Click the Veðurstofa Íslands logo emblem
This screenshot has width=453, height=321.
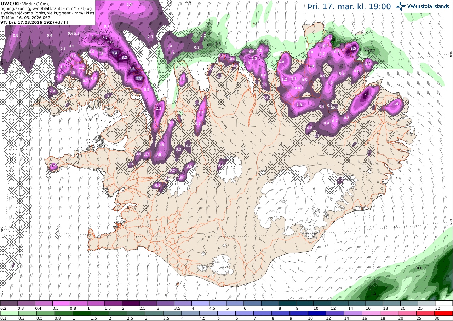[x=401, y=6]
